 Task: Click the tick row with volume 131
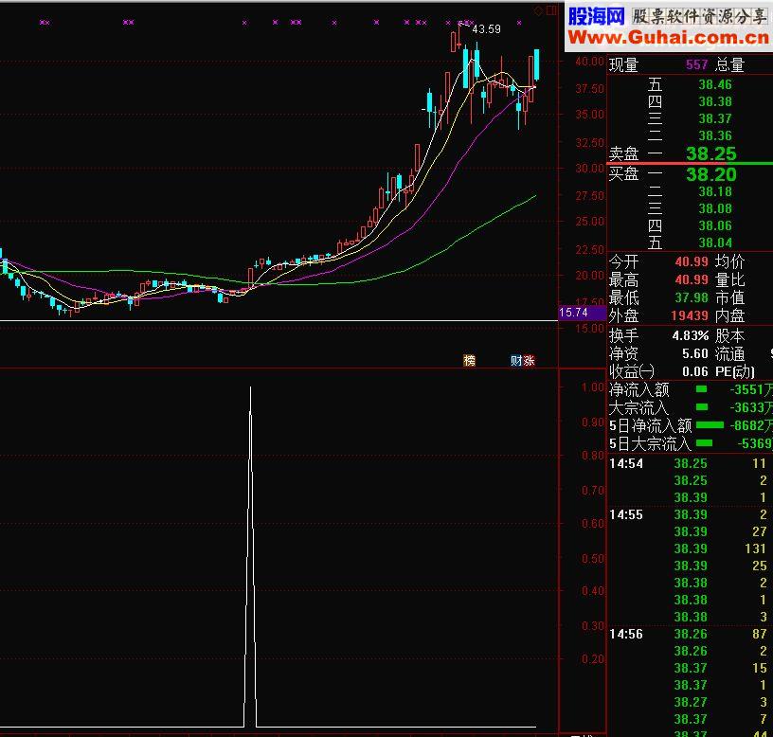pyautogui.click(x=691, y=548)
